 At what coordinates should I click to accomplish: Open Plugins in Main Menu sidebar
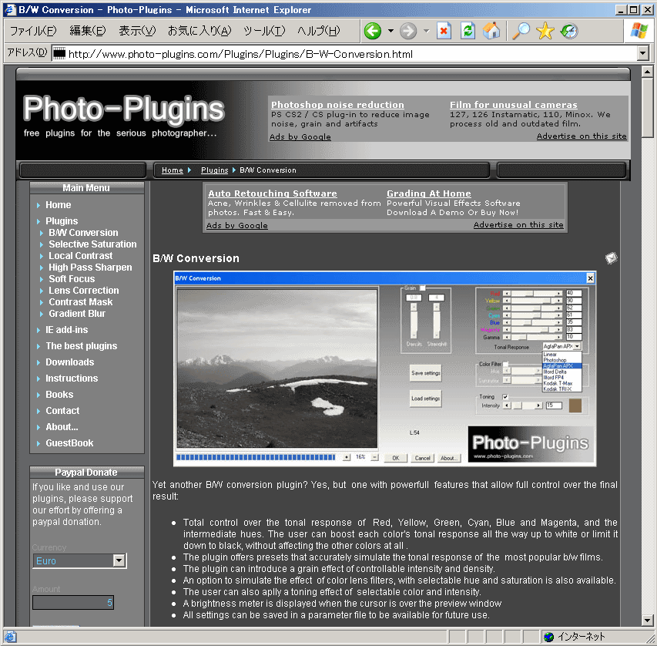62,220
